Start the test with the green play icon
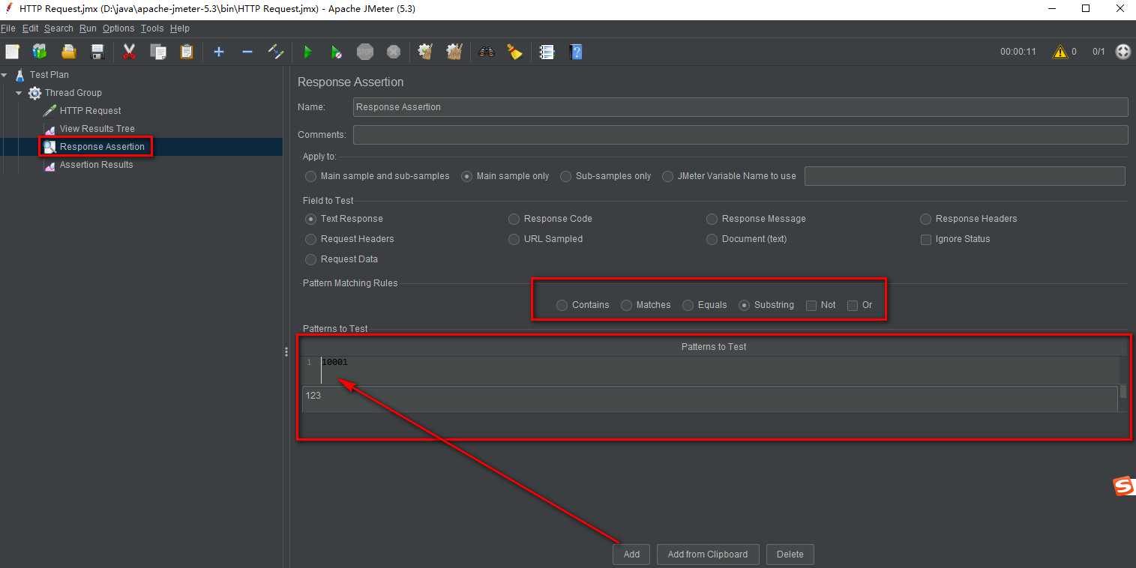The width and height of the screenshot is (1136, 568). coord(307,52)
